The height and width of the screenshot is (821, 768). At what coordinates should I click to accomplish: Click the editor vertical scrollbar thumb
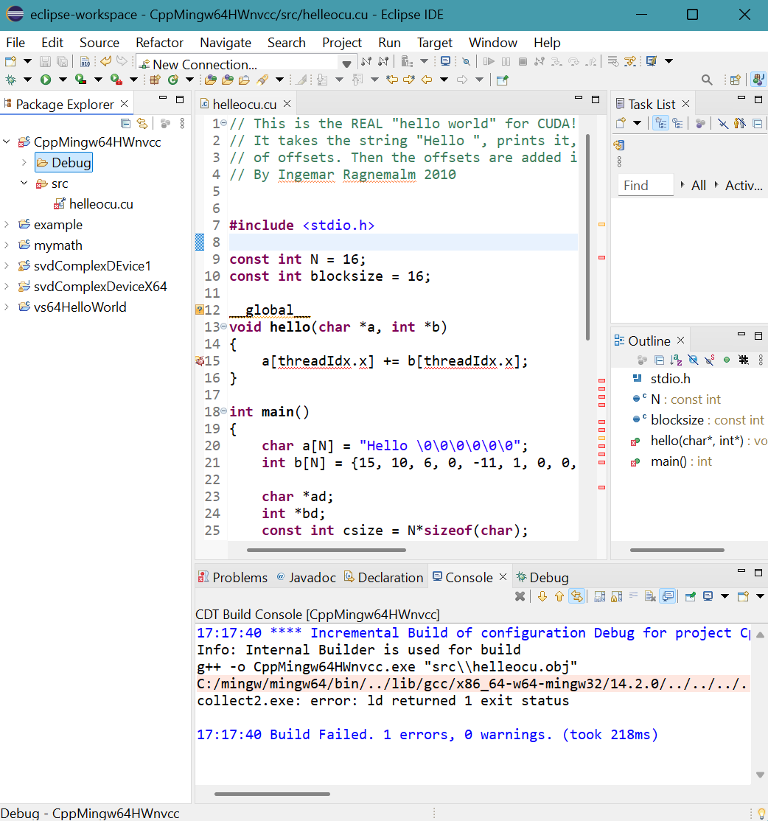(x=587, y=237)
